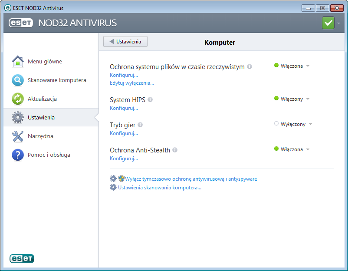348x271 pixels.
Task: Open Ustawienia skanowania komputera link
Action: tap(160, 188)
